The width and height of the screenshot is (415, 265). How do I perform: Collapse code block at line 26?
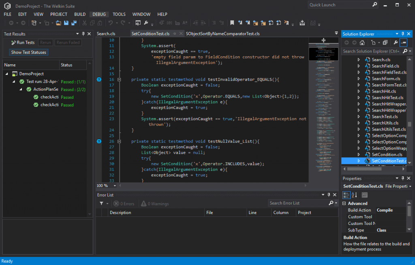click(119, 141)
